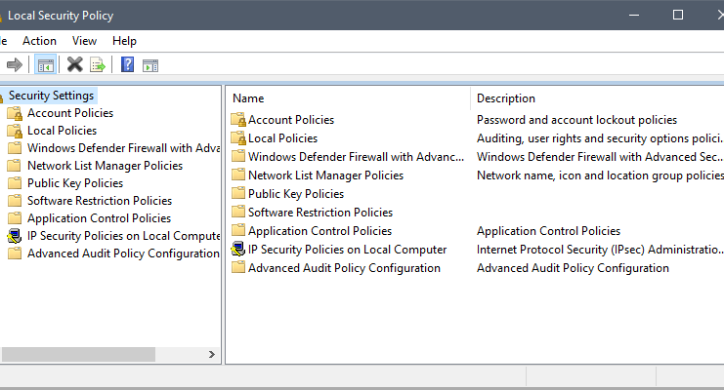Select Public Key Policies in left tree
The height and width of the screenshot is (390, 724).
(x=75, y=183)
